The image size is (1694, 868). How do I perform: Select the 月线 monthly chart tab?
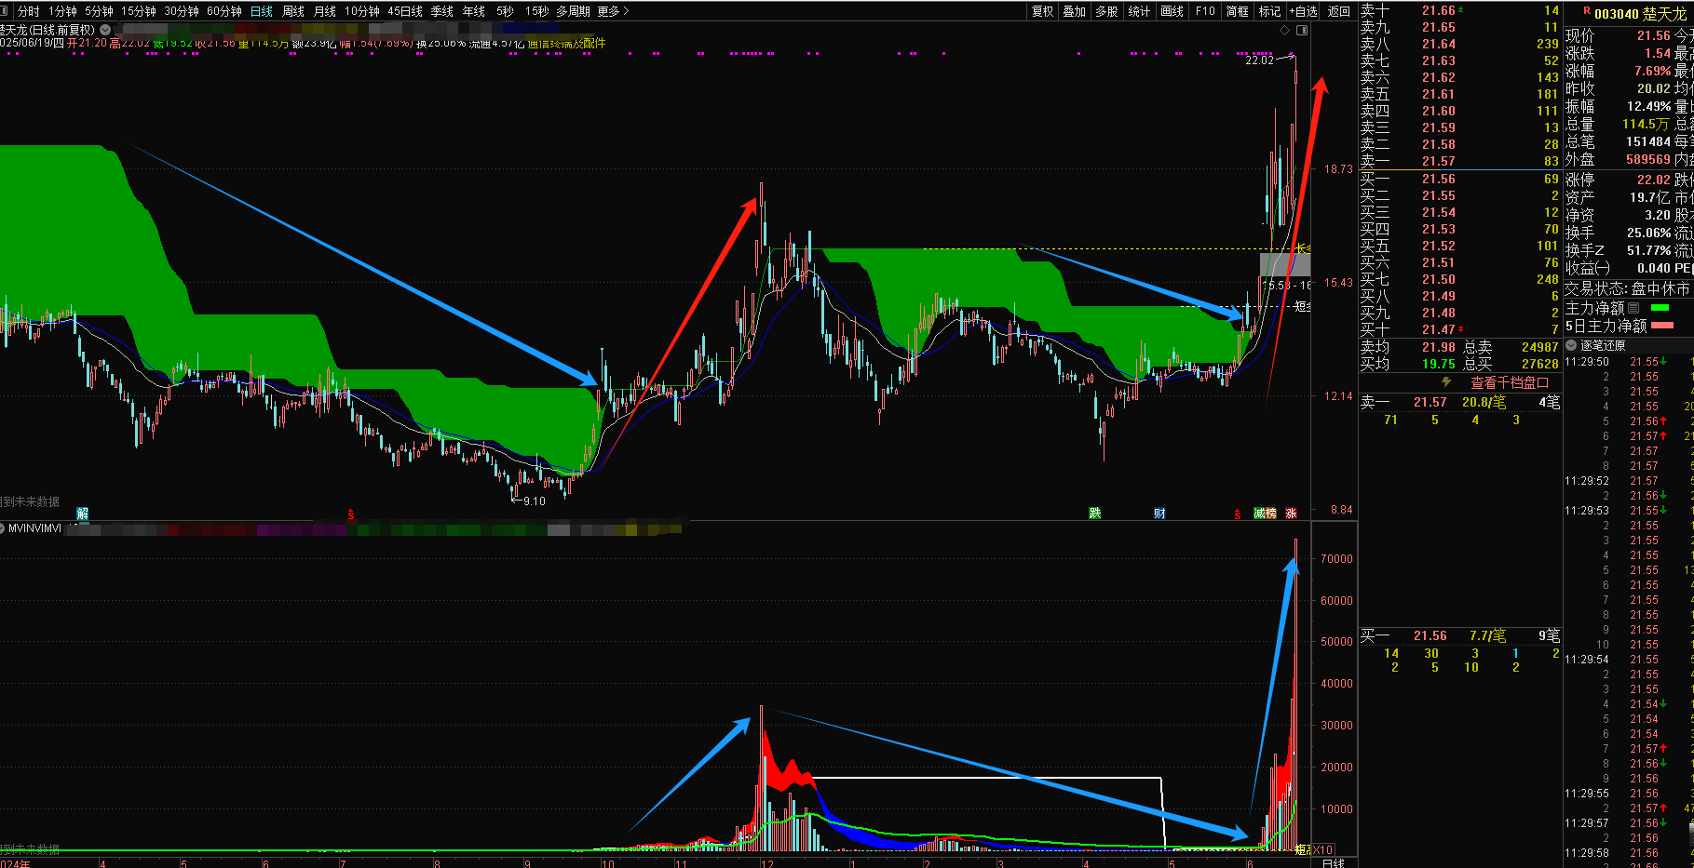tap(325, 11)
